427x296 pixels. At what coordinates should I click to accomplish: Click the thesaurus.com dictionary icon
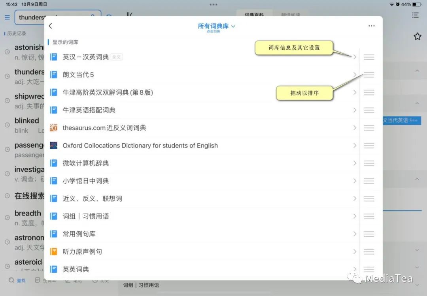coord(54,128)
